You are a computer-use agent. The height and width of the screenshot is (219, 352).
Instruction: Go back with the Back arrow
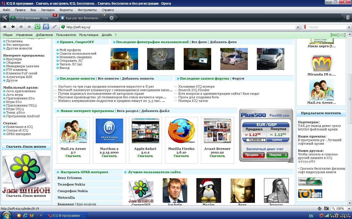pyautogui.click(x=13, y=27)
